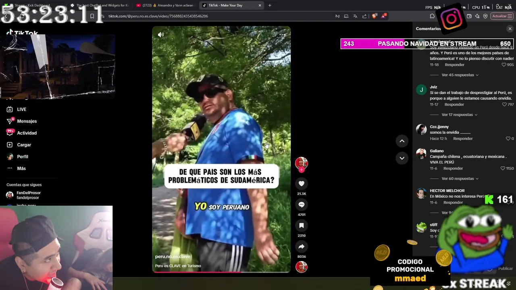Open Jviz's green J avatar
This screenshot has height=290, width=516.
coord(421,90)
